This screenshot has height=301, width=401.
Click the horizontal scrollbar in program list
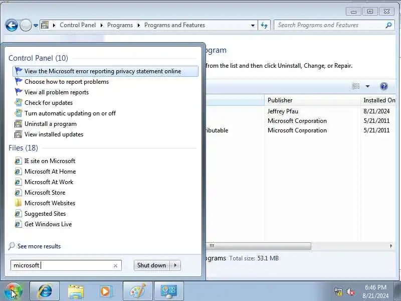click(259, 246)
